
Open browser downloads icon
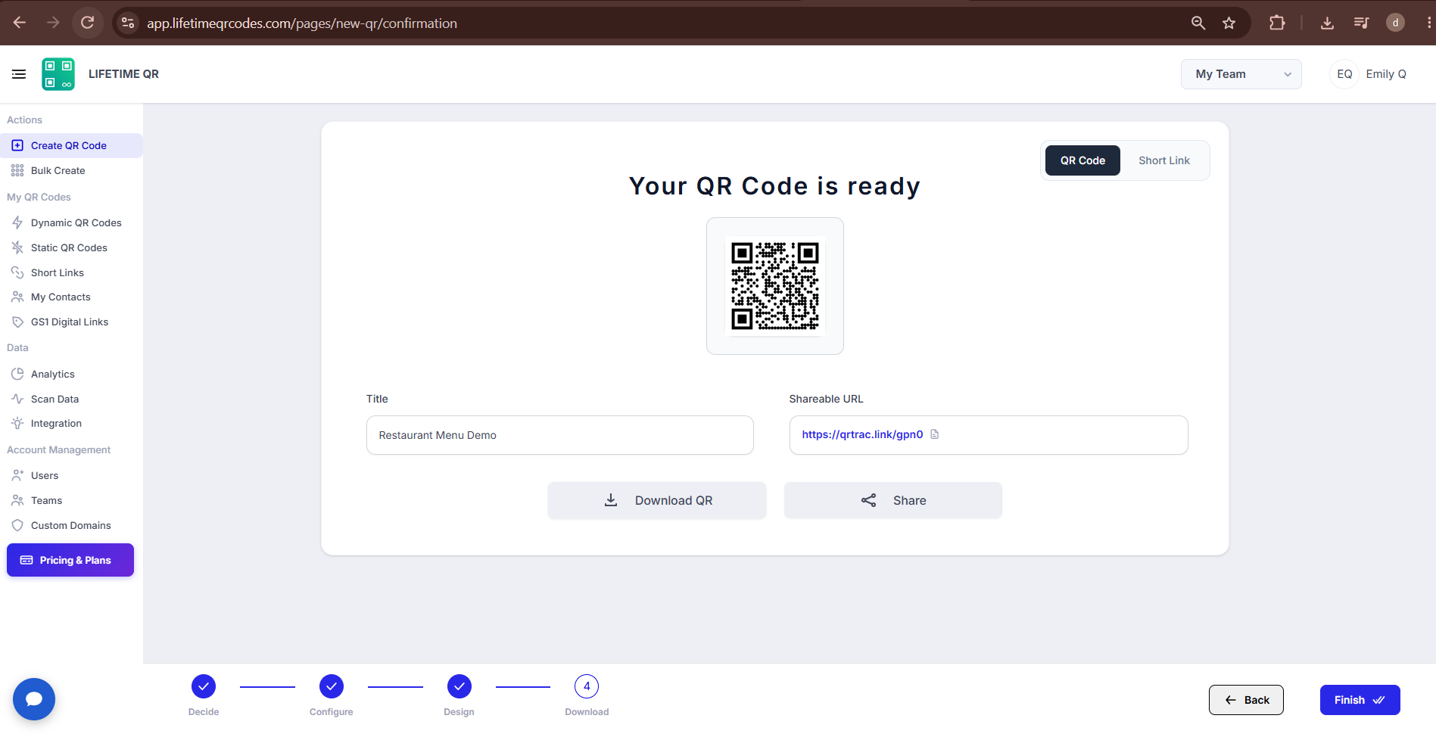[1327, 23]
